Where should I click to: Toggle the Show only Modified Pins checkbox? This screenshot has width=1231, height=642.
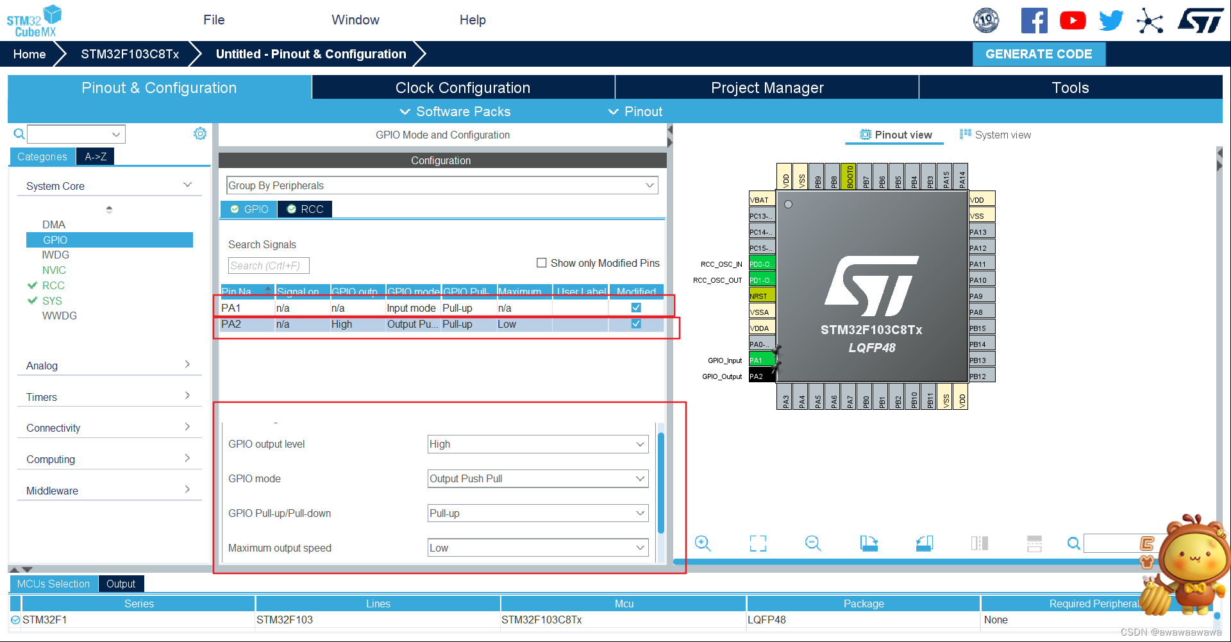[x=542, y=262]
